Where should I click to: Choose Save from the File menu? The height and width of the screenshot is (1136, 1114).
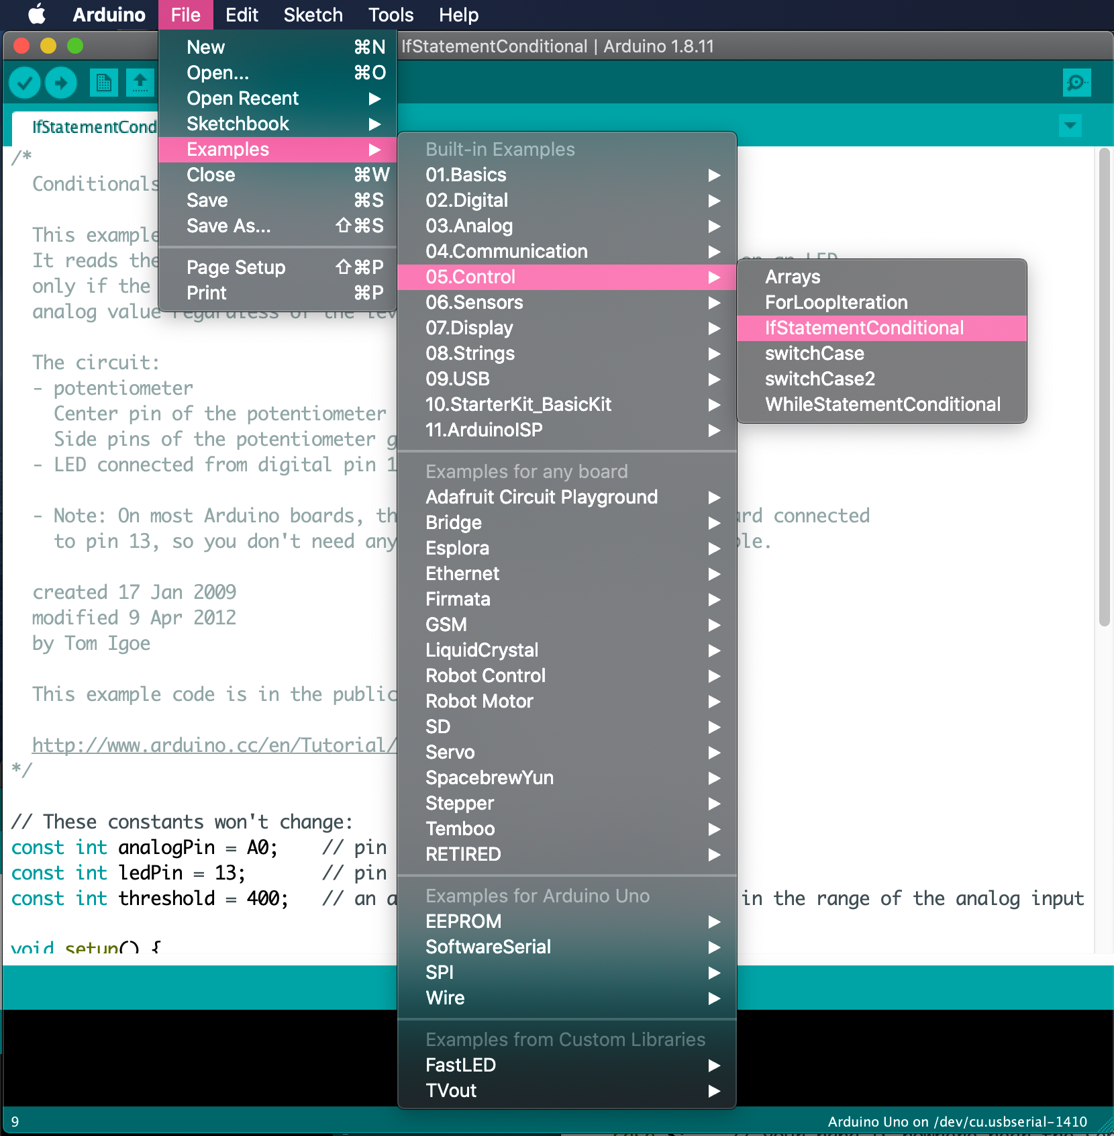click(278, 200)
